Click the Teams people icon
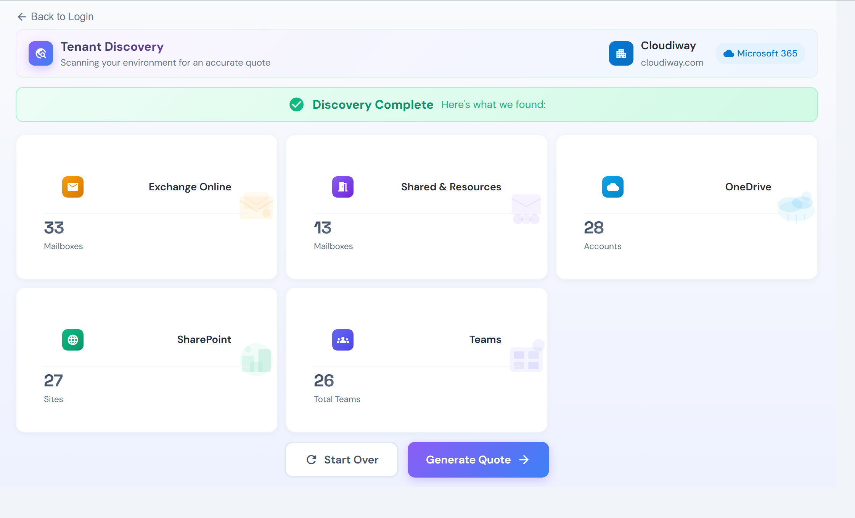Screen dimensions: 855x518 pos(343,340)
